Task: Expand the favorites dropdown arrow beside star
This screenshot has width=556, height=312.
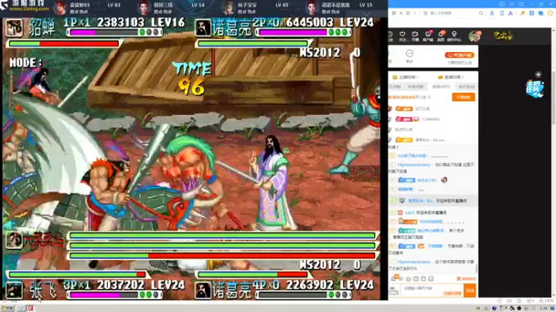Action: click(x=415, y=13)
